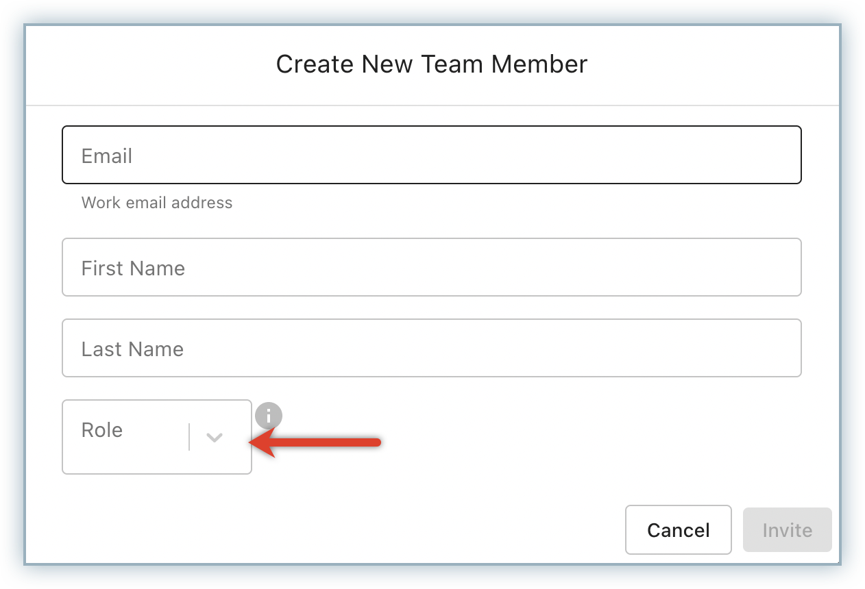Click the disabled Invite button
This screenshot has width=865, height=589.
[787, 530]
